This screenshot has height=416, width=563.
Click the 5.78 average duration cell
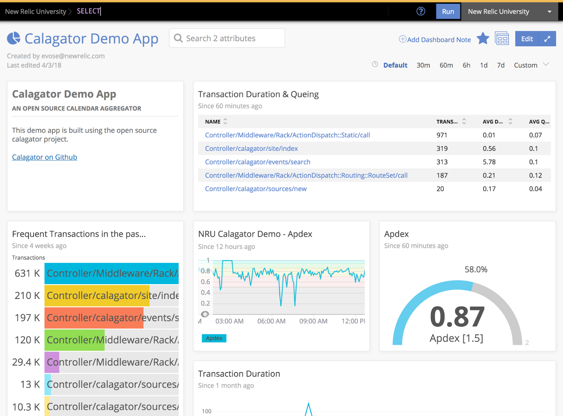489,162
